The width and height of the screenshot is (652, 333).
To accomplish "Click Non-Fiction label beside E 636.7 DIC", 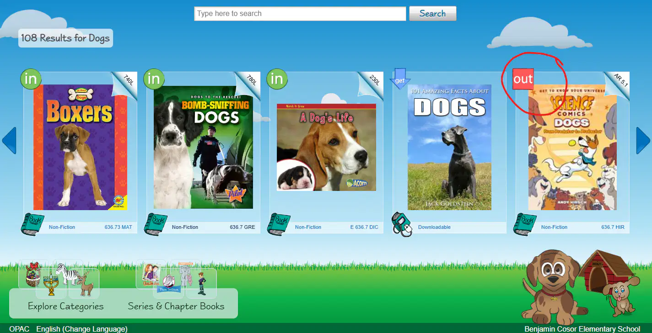I will coord(308,227).
